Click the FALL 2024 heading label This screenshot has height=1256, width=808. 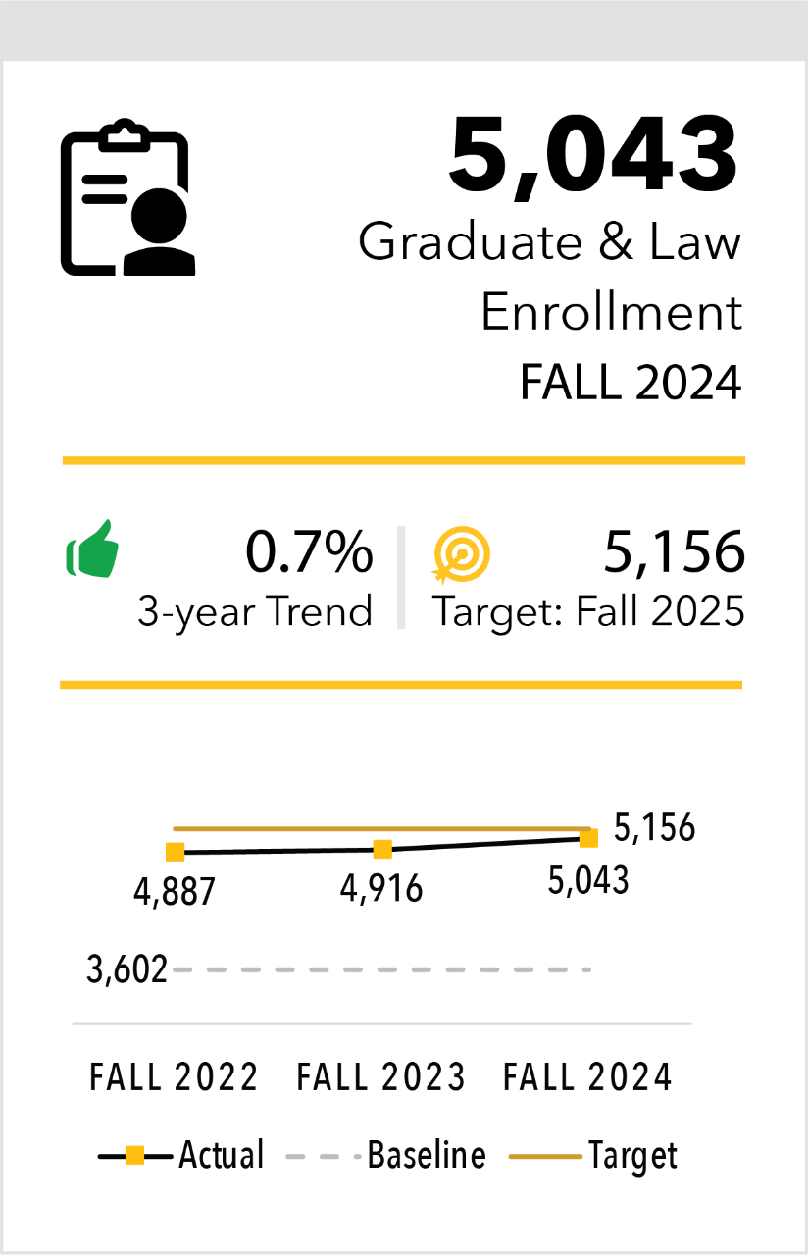pos(631,383)
